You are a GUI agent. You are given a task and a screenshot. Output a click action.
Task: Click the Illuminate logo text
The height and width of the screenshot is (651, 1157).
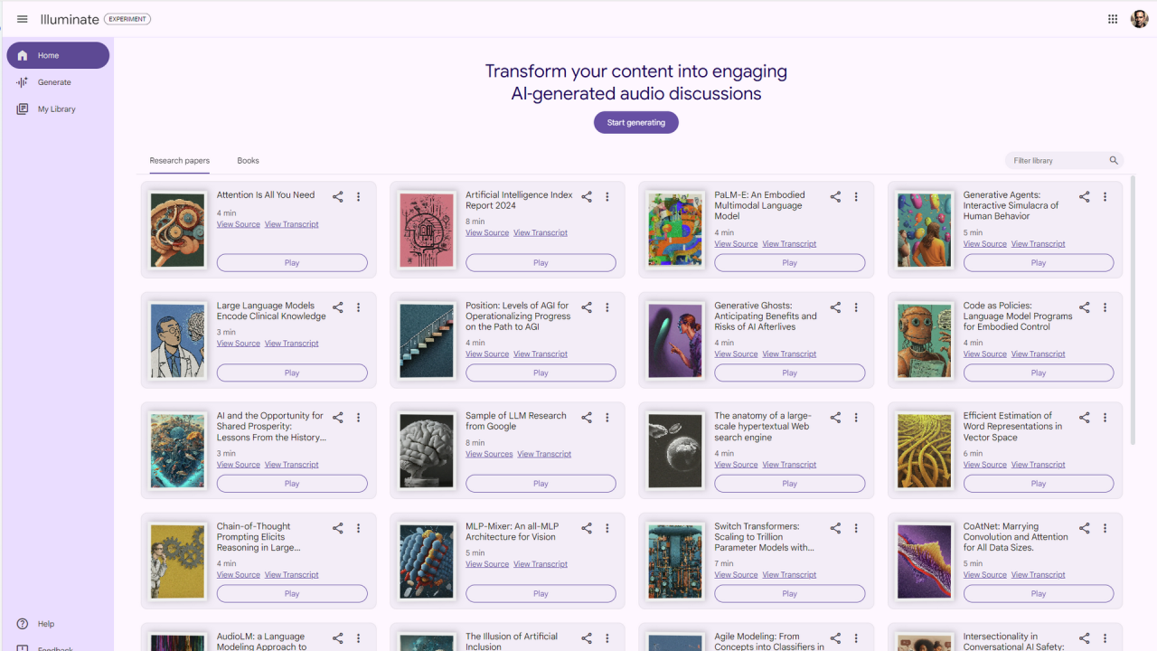pos(70,19)
